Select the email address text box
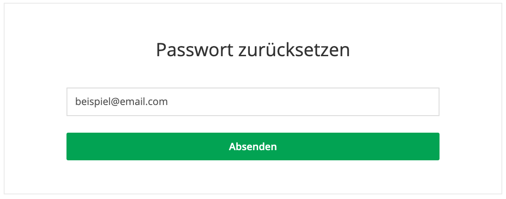506x199 pixels. point(253,102)
